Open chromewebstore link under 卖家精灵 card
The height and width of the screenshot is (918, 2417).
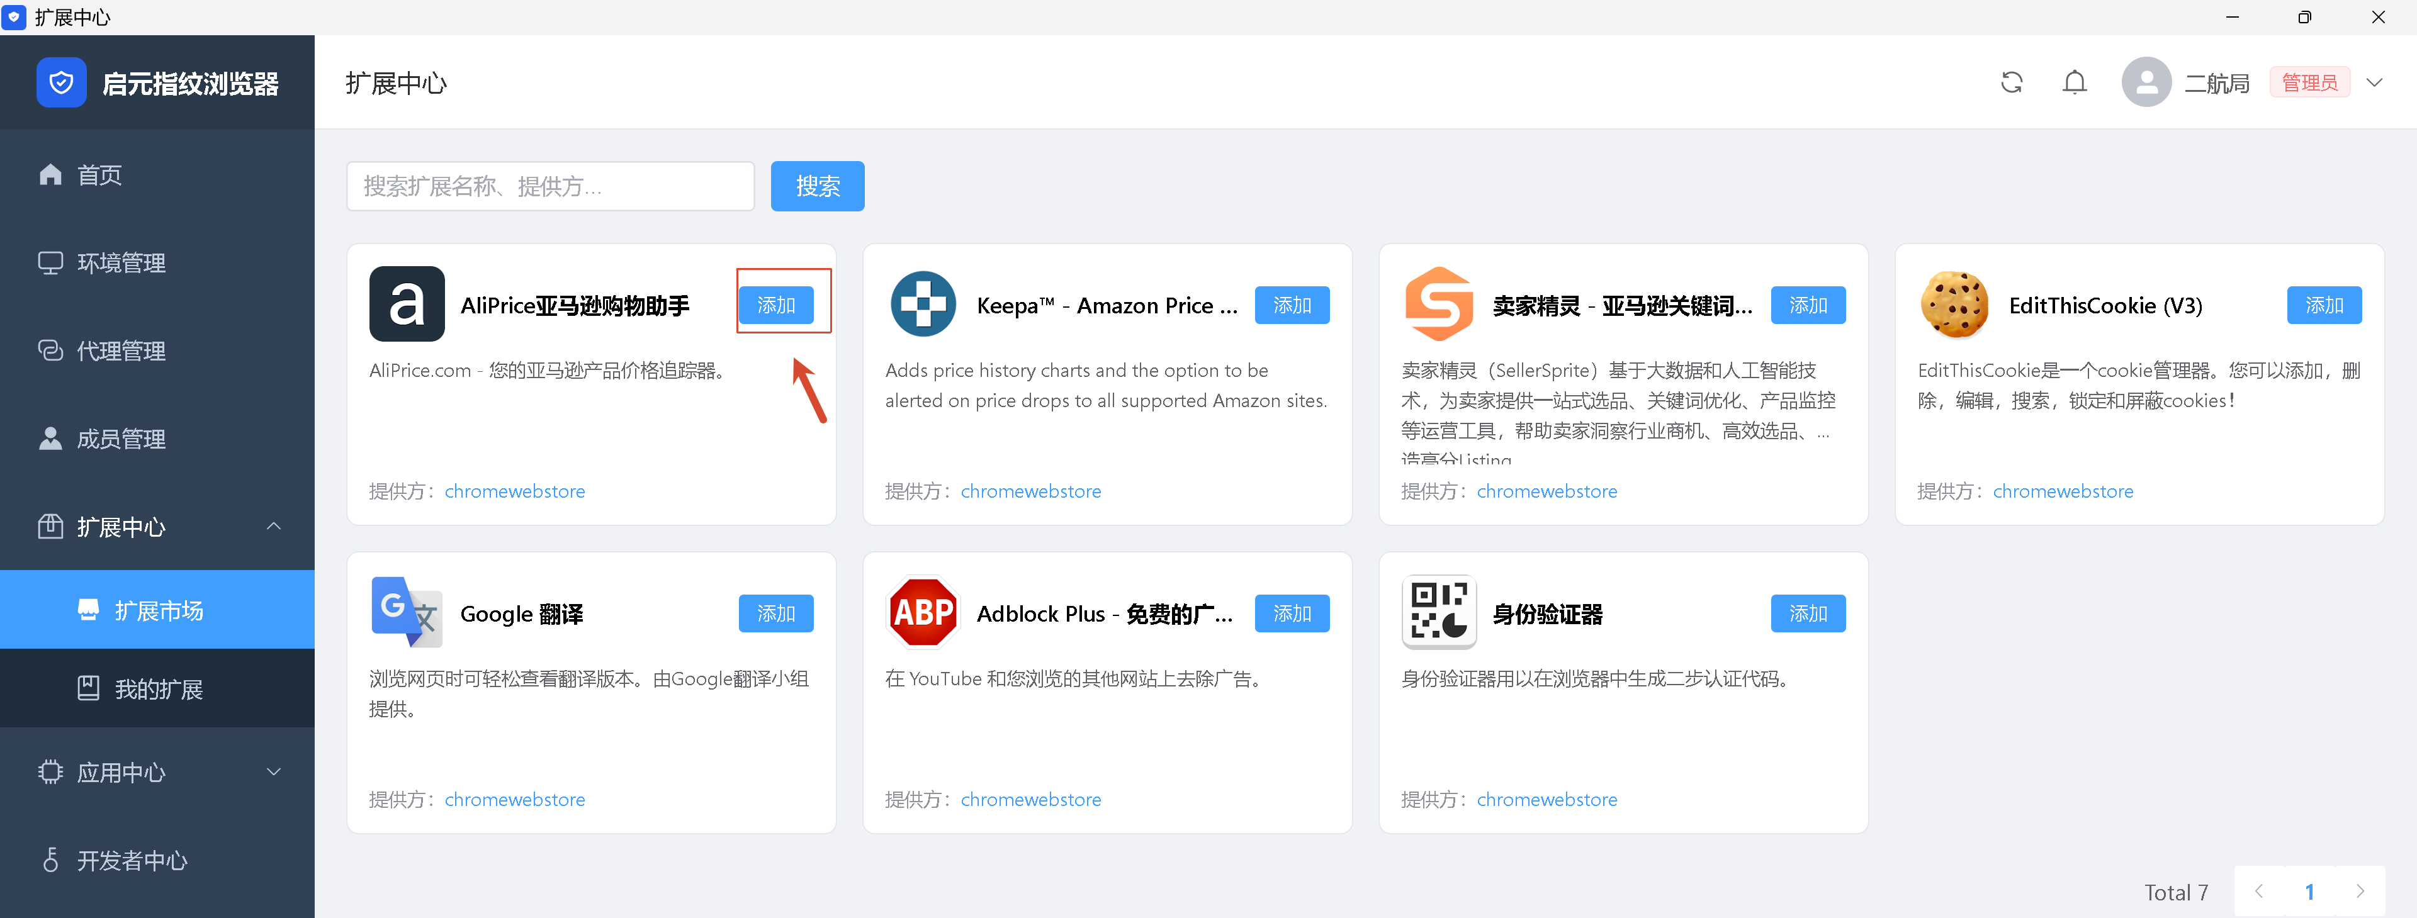(x=1547, y=491)
